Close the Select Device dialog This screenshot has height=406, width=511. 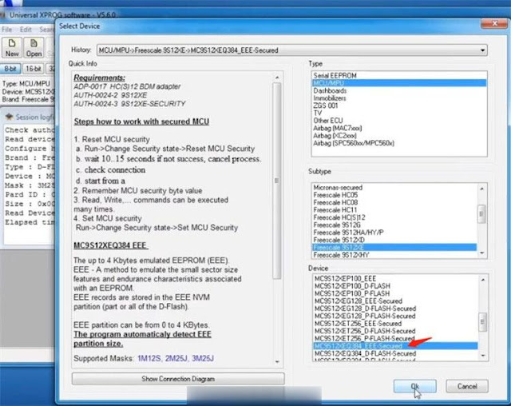pos(494,23)
